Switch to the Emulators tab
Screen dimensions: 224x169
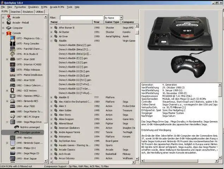tap(28, 12)
